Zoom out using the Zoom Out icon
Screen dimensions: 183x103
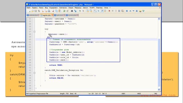[83, 11]
